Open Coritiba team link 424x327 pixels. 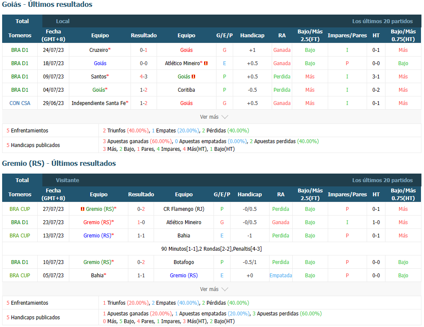[x=186, y=90]
